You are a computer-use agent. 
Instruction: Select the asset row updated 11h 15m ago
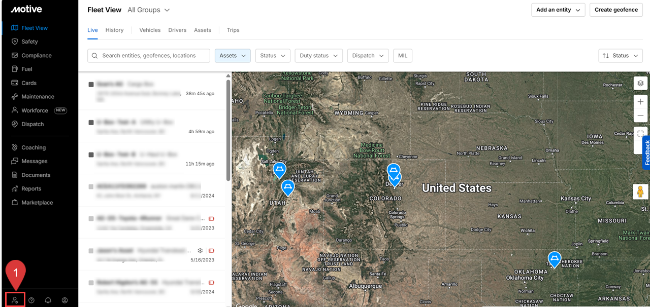pos(152,159)
